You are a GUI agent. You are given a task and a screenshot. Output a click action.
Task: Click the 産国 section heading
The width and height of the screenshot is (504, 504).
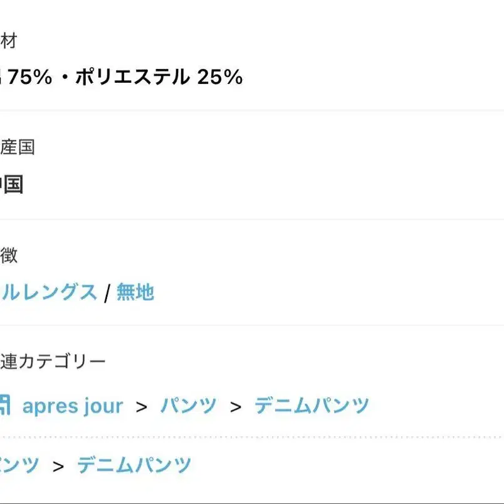[x=18, y=147]
